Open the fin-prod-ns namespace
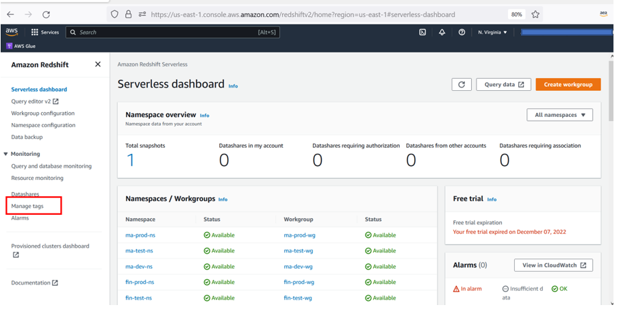Screen dimensions: 621x316 coord(140,282)
